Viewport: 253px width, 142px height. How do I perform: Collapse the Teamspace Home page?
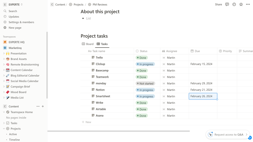pyautogui.click(x=4, y=112)
